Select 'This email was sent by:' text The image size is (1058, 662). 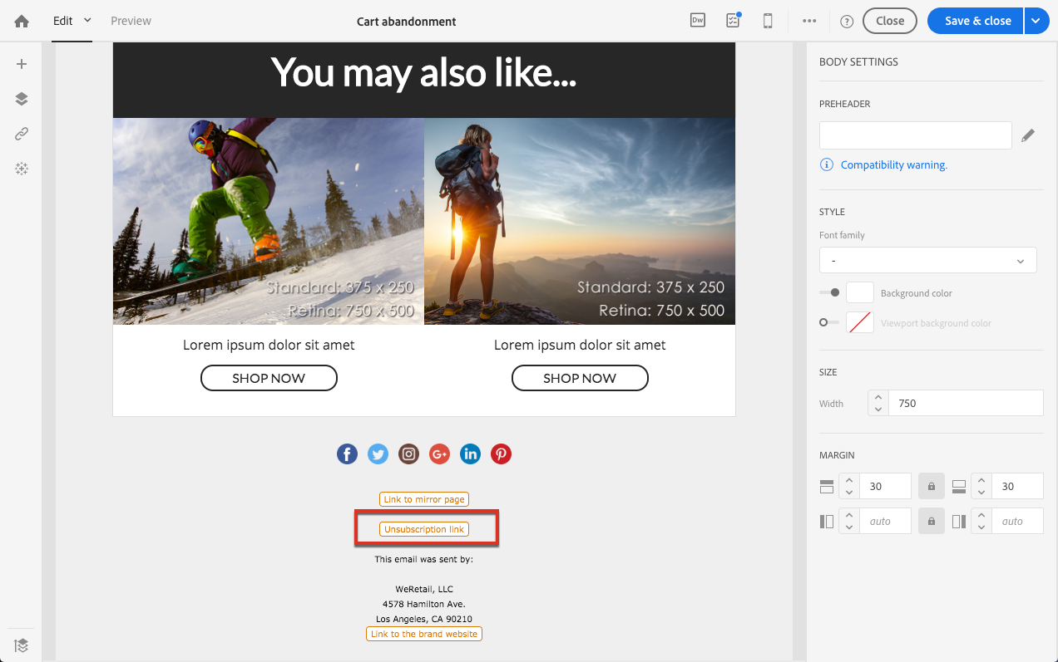(423, 560)
